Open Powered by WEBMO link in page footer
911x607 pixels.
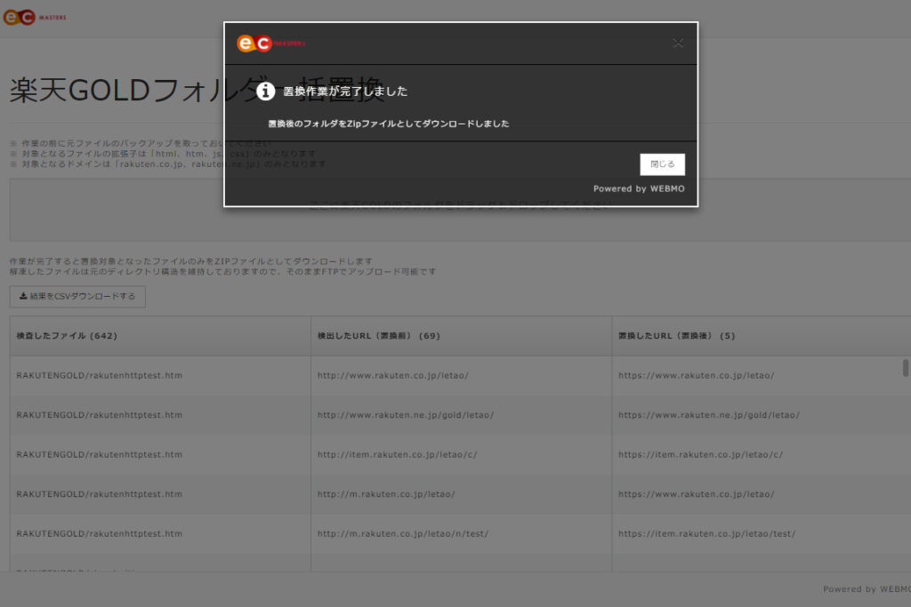[866, 588]
